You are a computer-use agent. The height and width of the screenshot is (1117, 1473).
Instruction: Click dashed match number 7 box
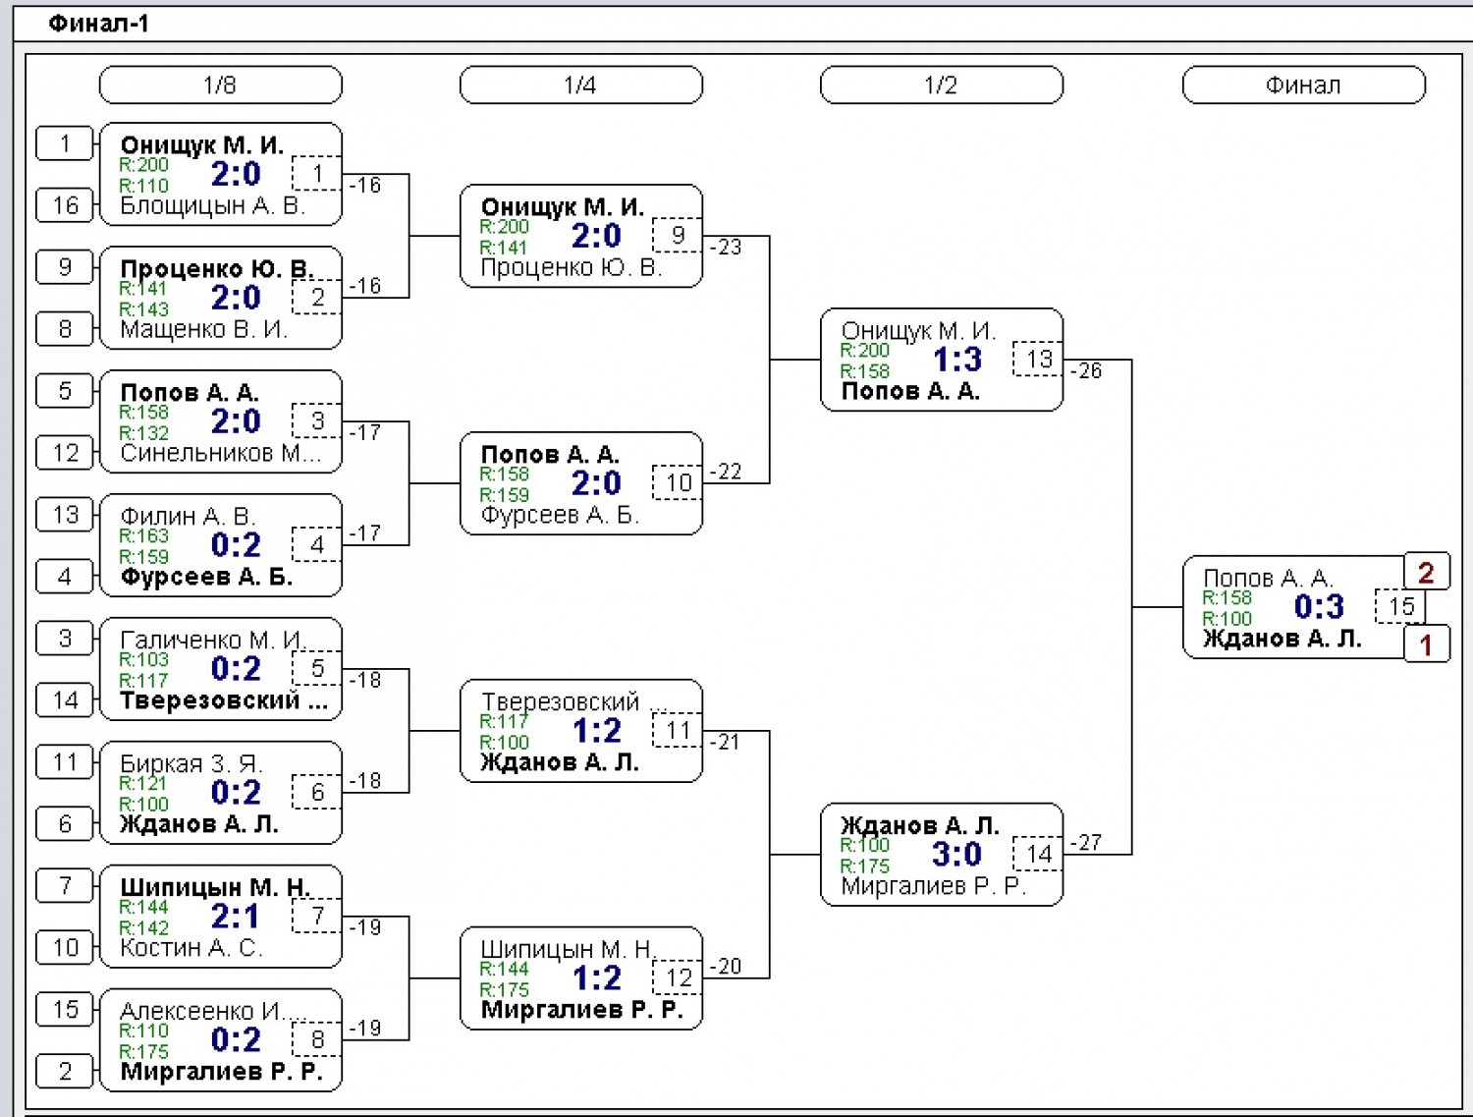(317, 917)
